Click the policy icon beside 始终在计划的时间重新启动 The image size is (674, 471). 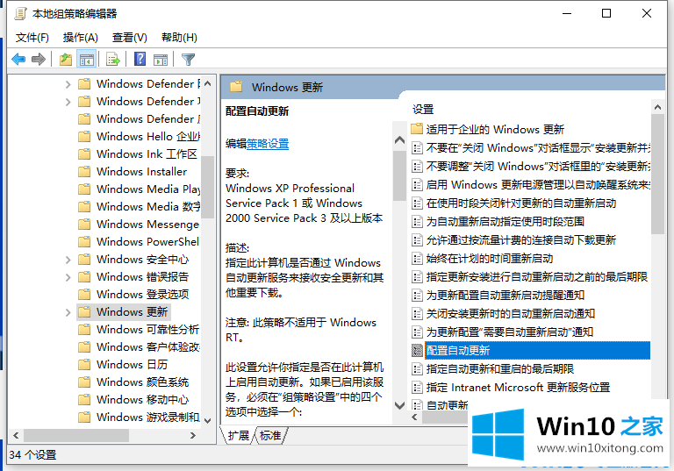click(417, 258)
